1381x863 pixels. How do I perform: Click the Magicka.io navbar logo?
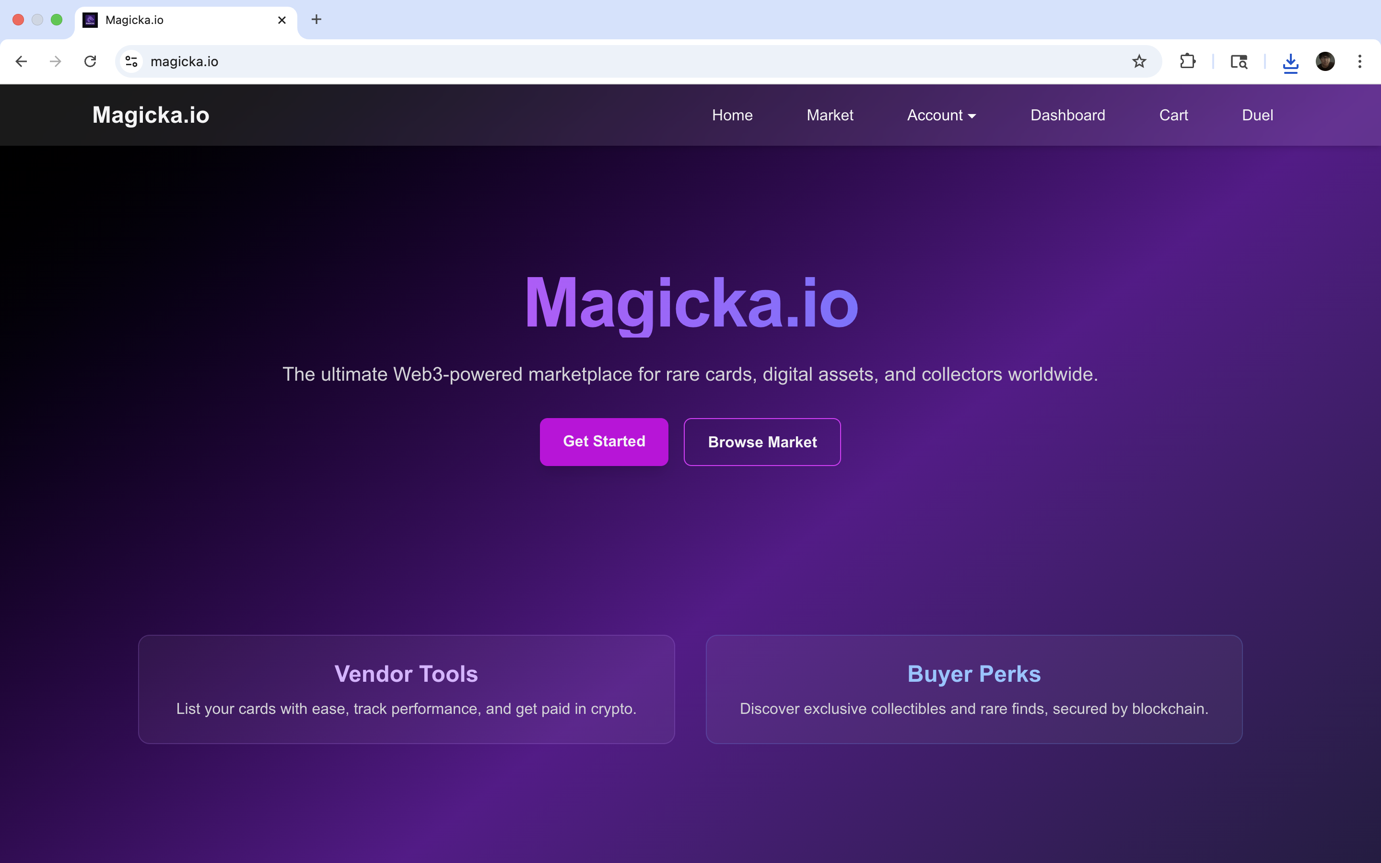click(151, 115)
